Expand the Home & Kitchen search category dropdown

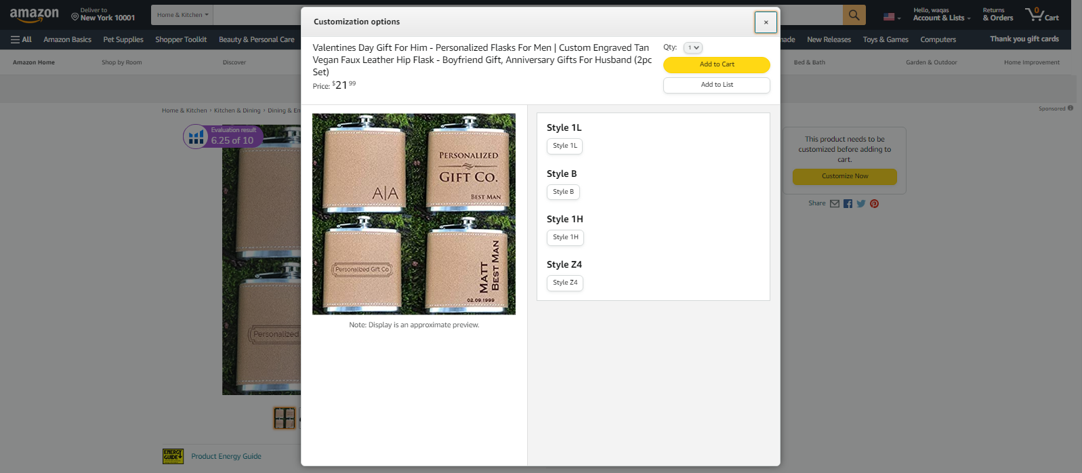(x=183, y=15)
